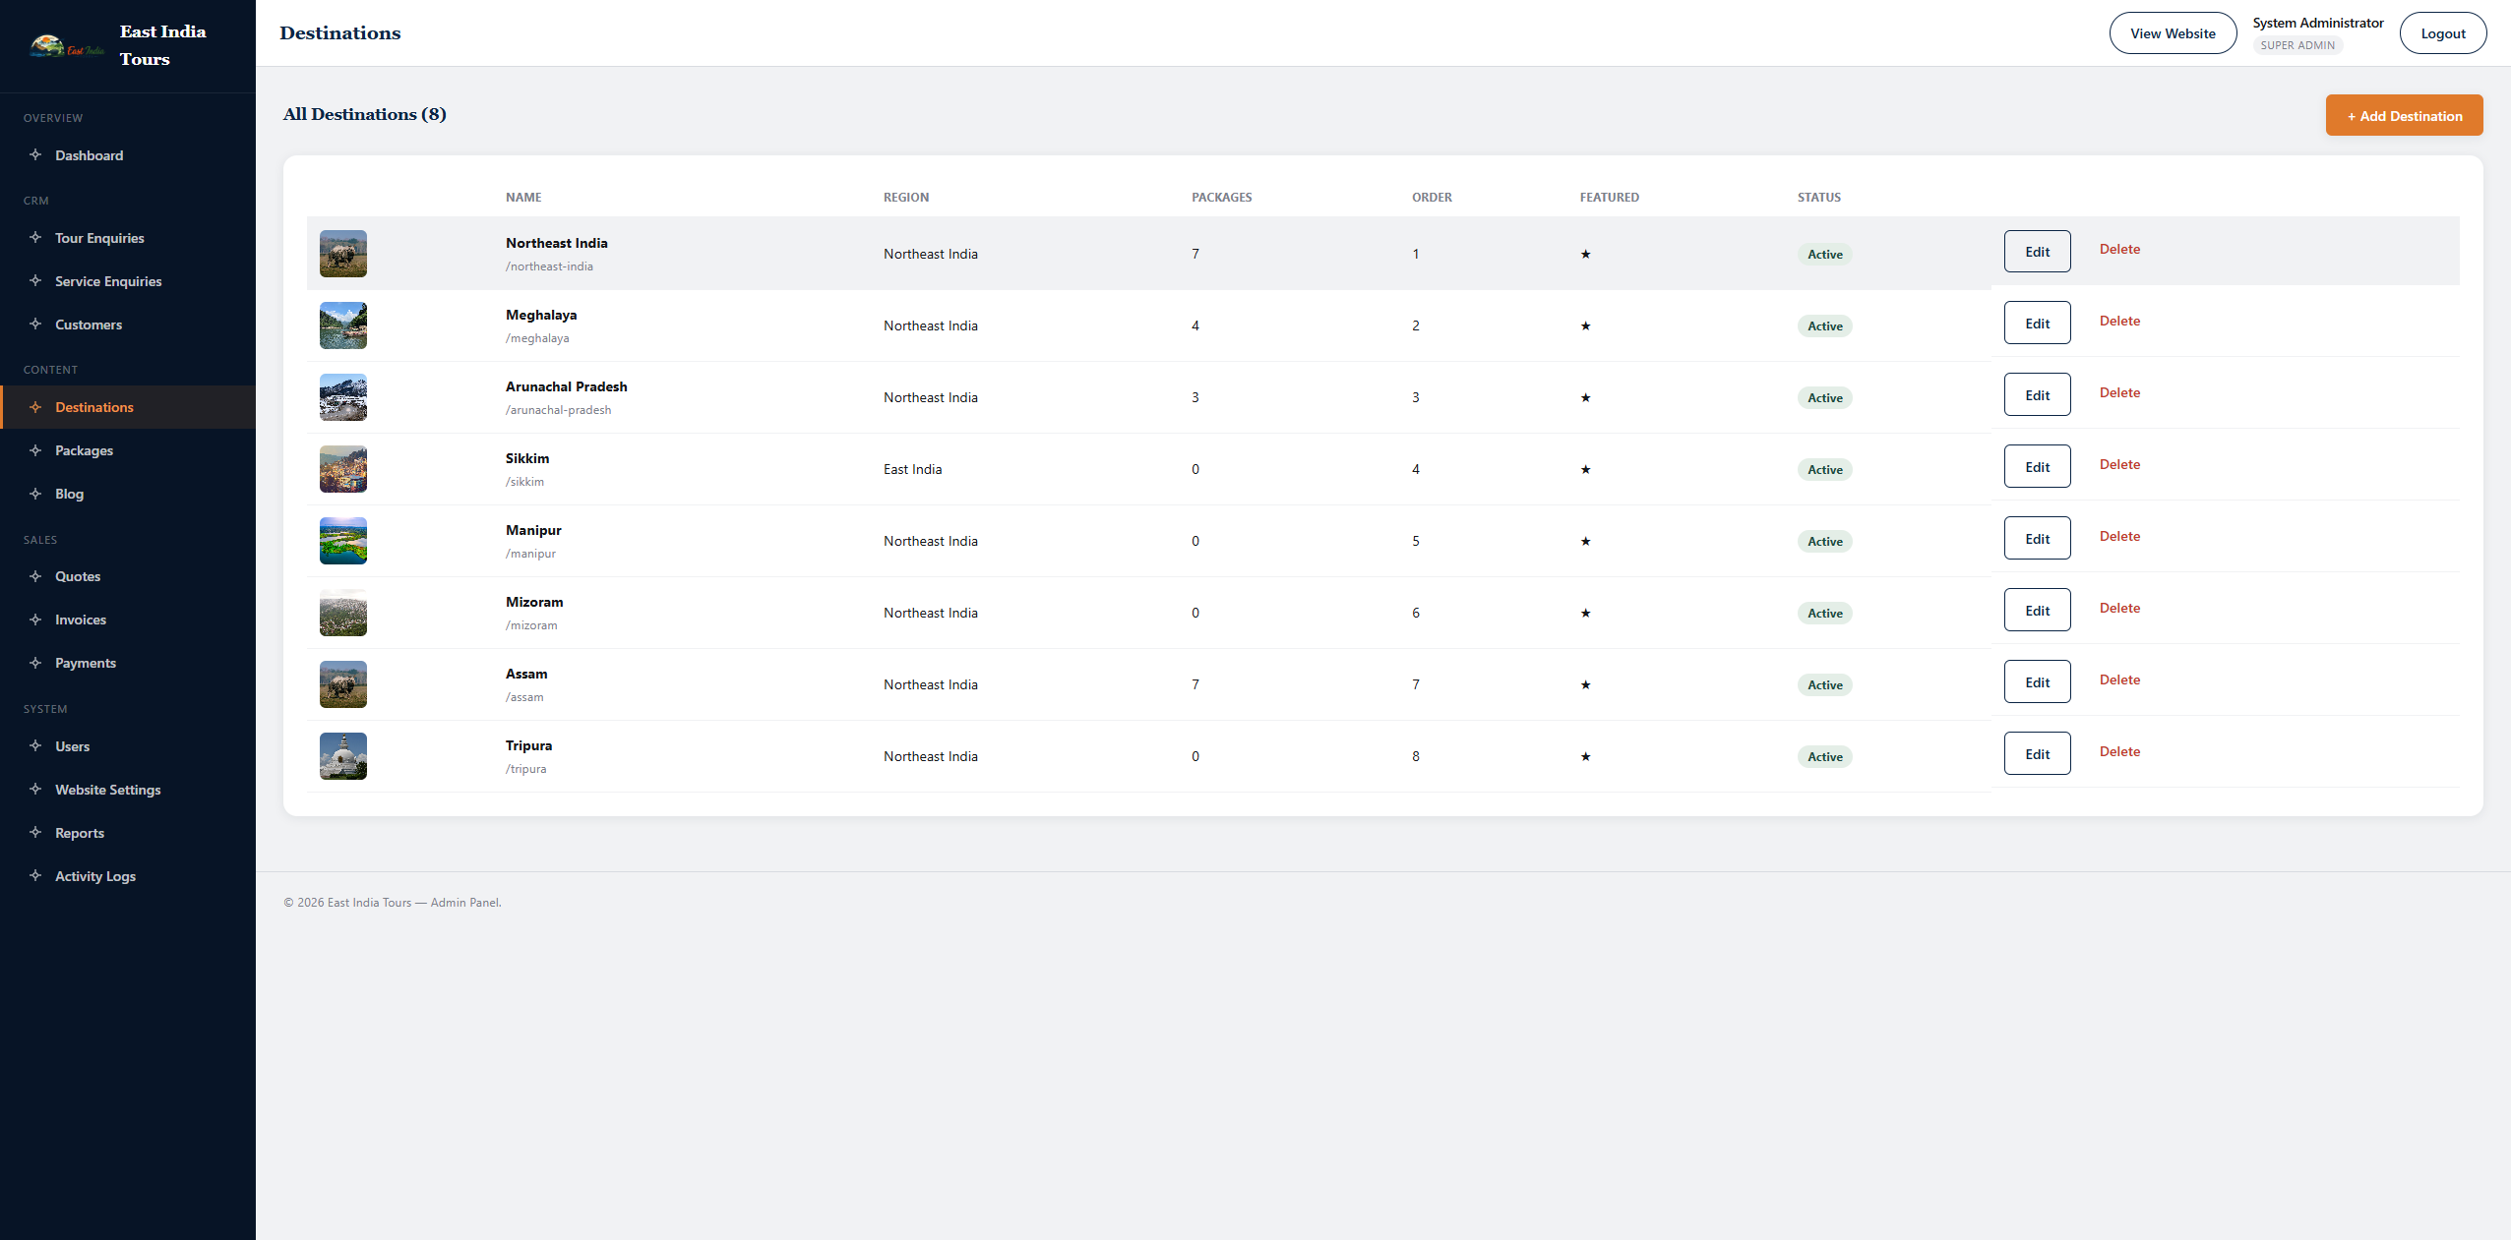The width and height of the screenshot is (2511, 1240).
Task: Click the Active status badge for Arunachal Pradesh
Action: [1824, 397]
